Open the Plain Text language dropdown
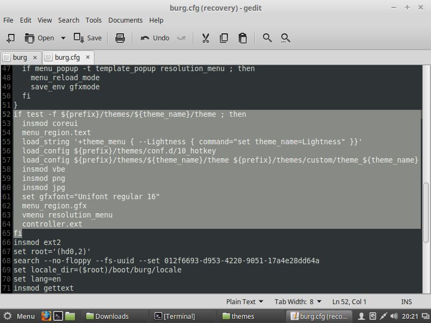This screenshot has height=323, width=431. tap(245, 301)
